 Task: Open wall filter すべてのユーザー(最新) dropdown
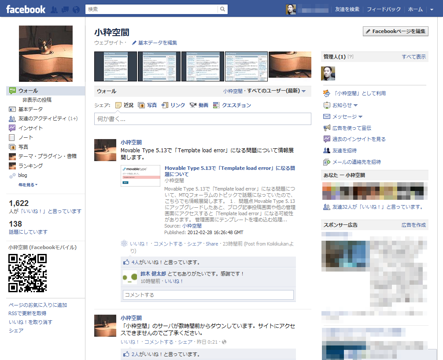click(276, 91)
